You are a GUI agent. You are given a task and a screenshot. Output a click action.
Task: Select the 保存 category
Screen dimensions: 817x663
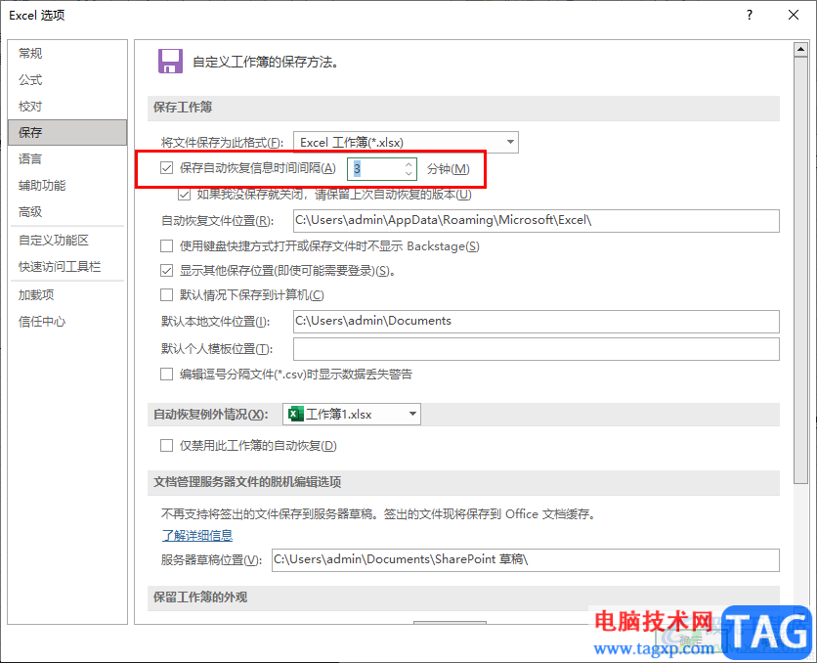pyautogui.click(x=67, y=132)
